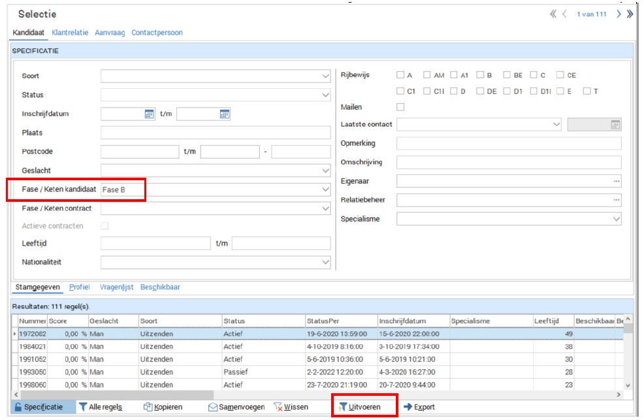Screen dimensions: 644x420
Task: Open the Fase / Keten kandidaat dropdown
Action: 326,190
